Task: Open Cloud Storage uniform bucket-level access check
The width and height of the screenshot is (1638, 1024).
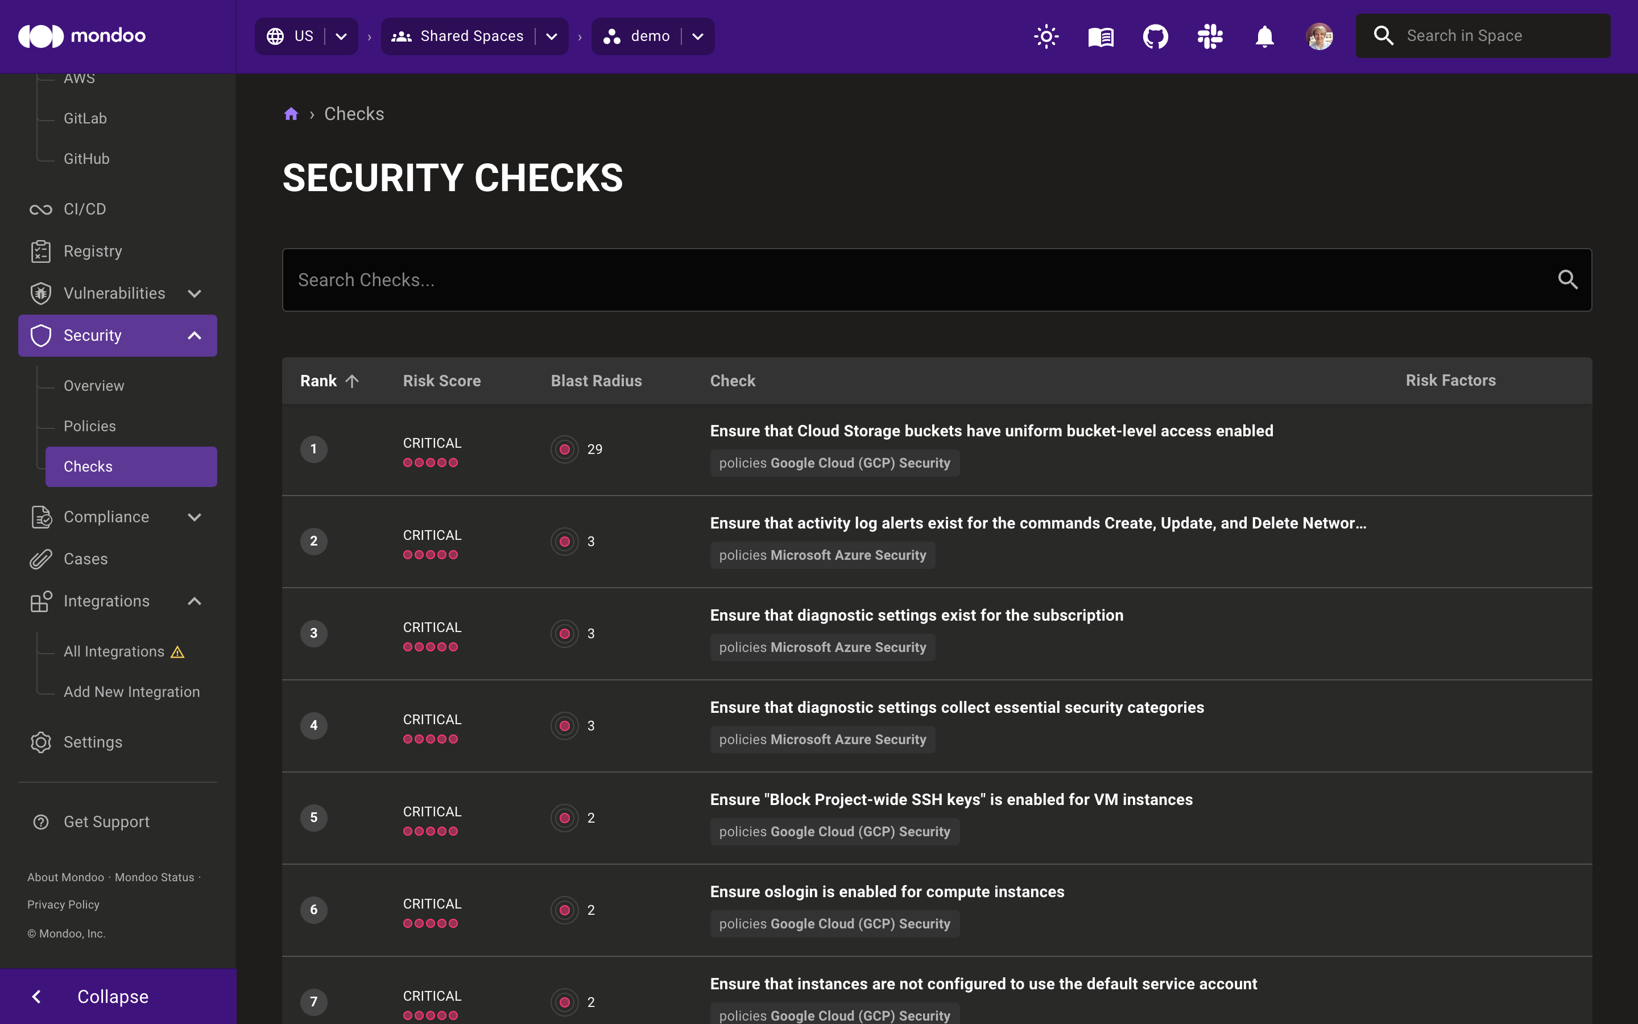Action: point(991,431)
